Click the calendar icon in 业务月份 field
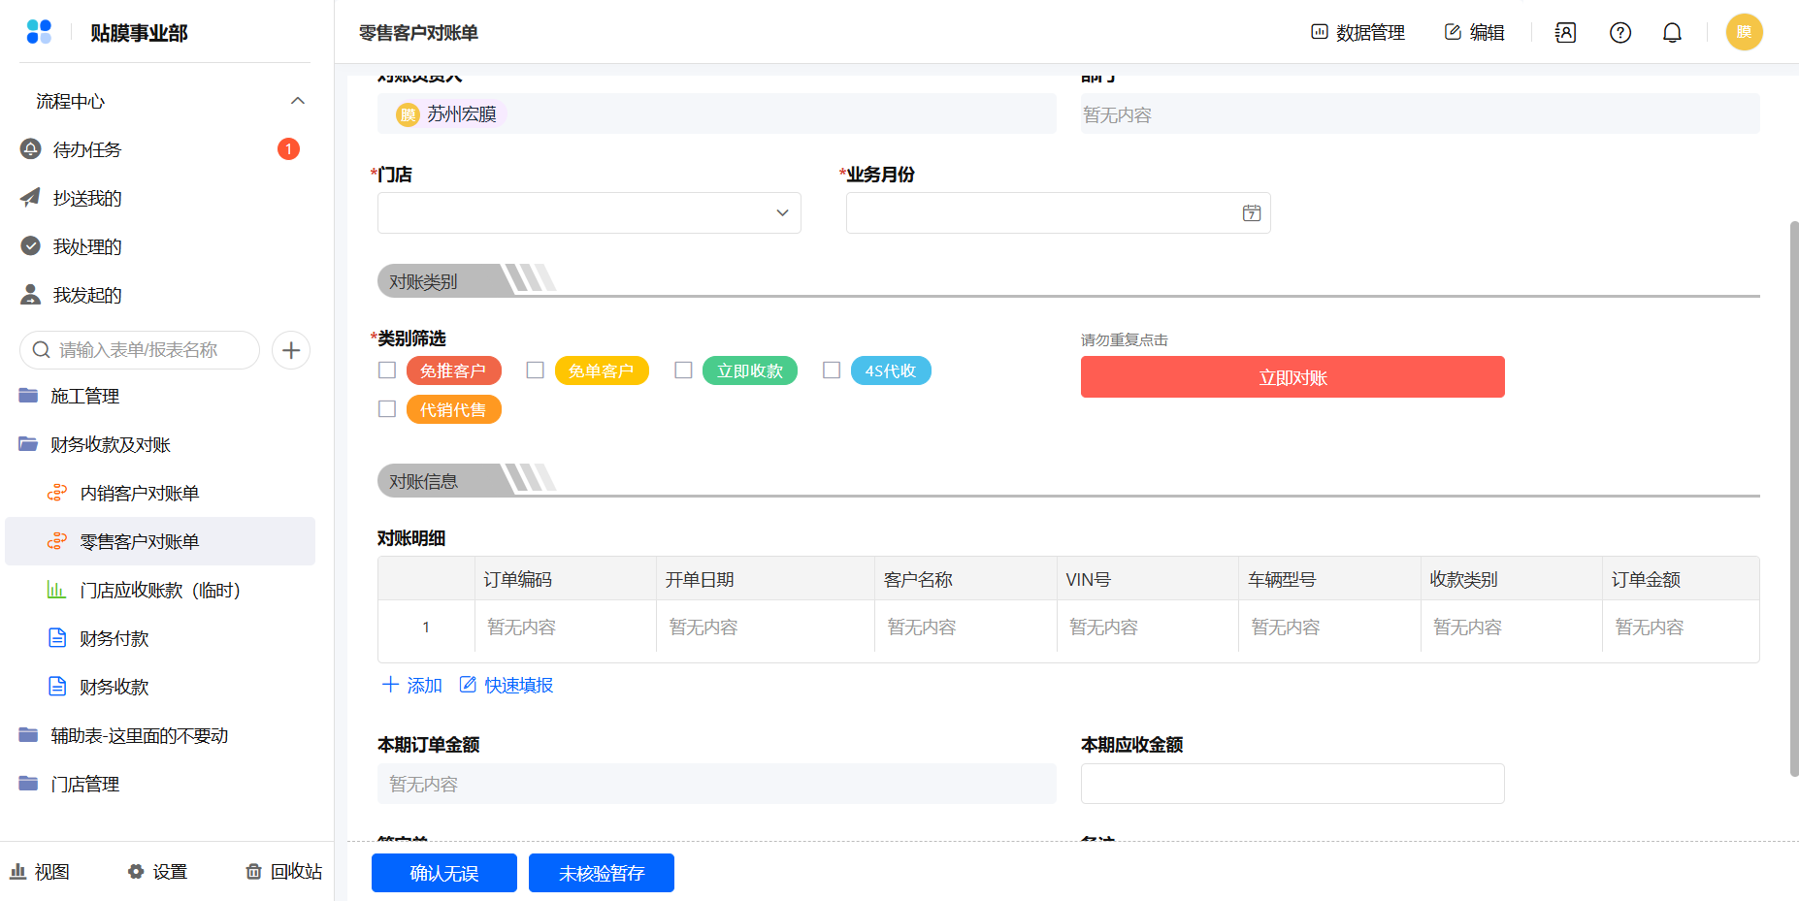 click(x=1252, y=213)
